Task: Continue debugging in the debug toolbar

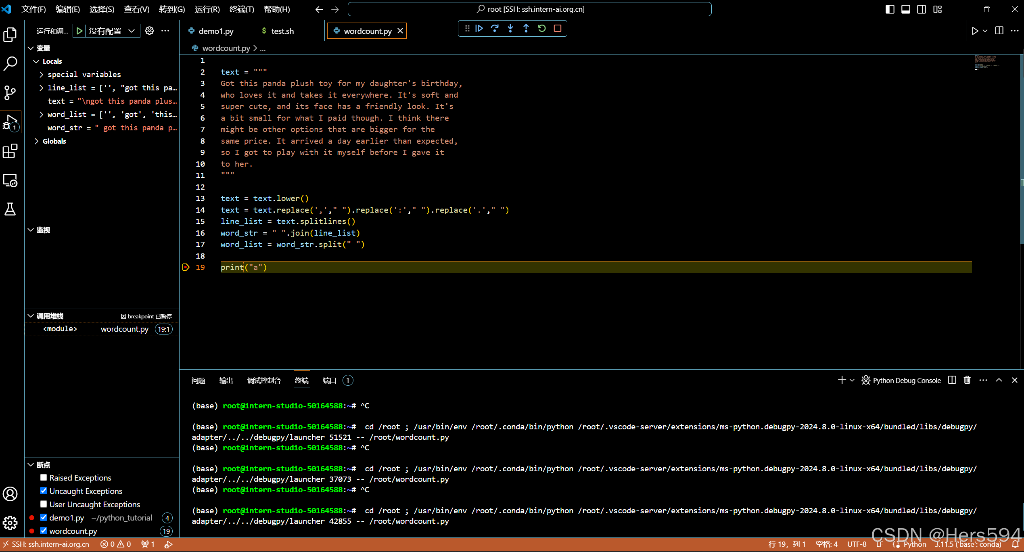Action: [x=479, y=28]
